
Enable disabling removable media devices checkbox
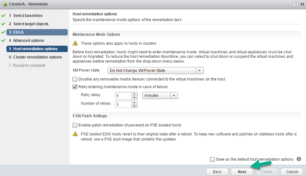(75, 79)
